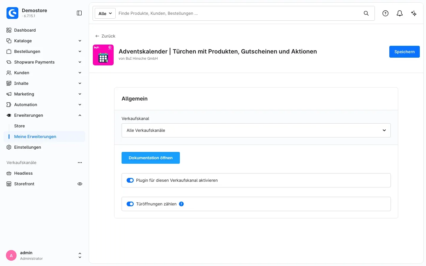Toggle Plugin für diesen Verkaufskanal aktivieren
The height and width of the screenshot is (266, 426).
pyautogui.click(x=130, y=180)
